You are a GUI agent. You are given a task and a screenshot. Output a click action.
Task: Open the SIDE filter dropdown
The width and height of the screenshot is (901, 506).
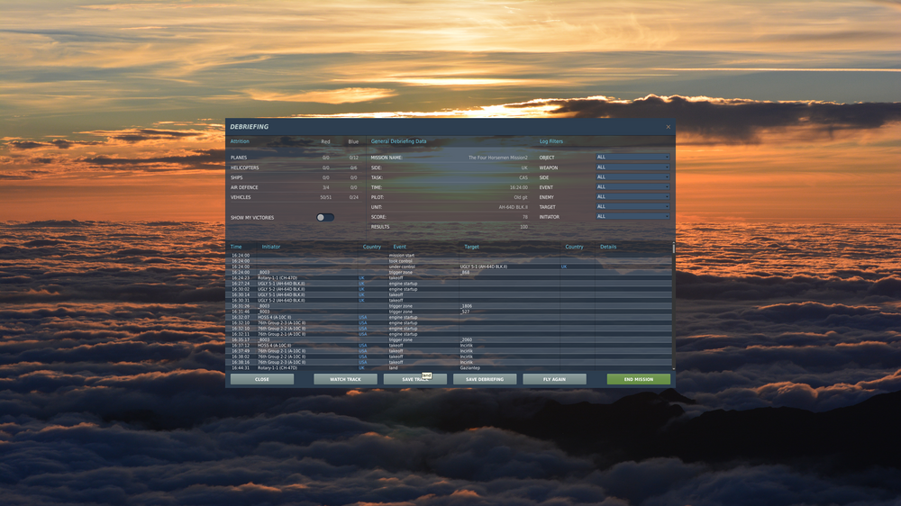[633, 176]
